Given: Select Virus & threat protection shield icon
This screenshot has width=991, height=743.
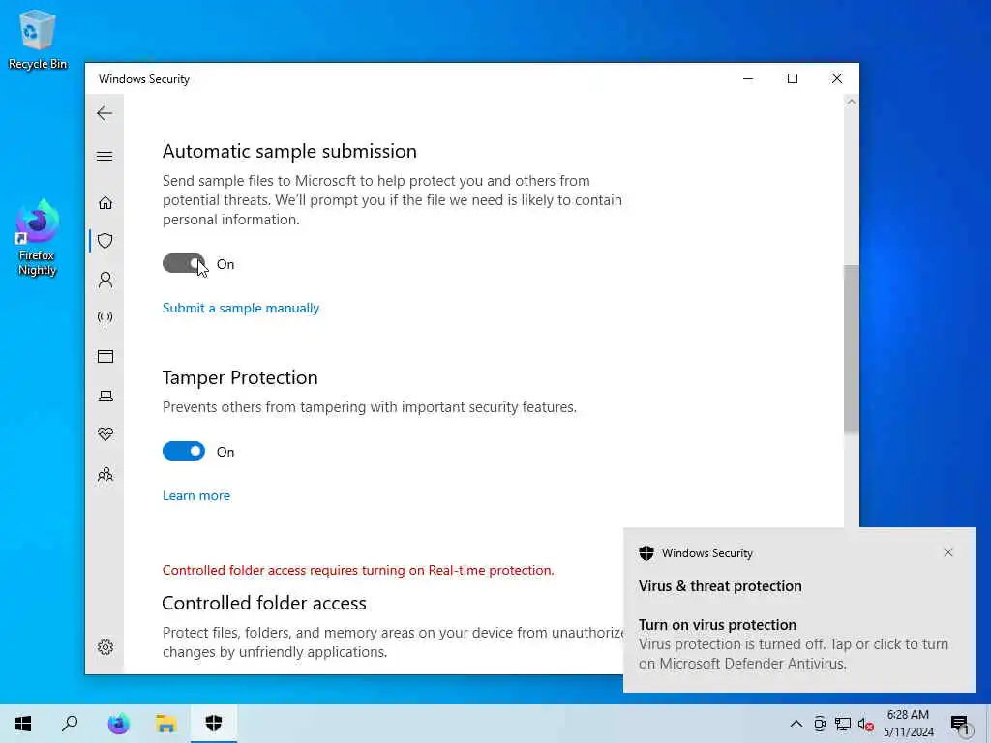Looking at the screenshot, I should click(x=105, y=241).
